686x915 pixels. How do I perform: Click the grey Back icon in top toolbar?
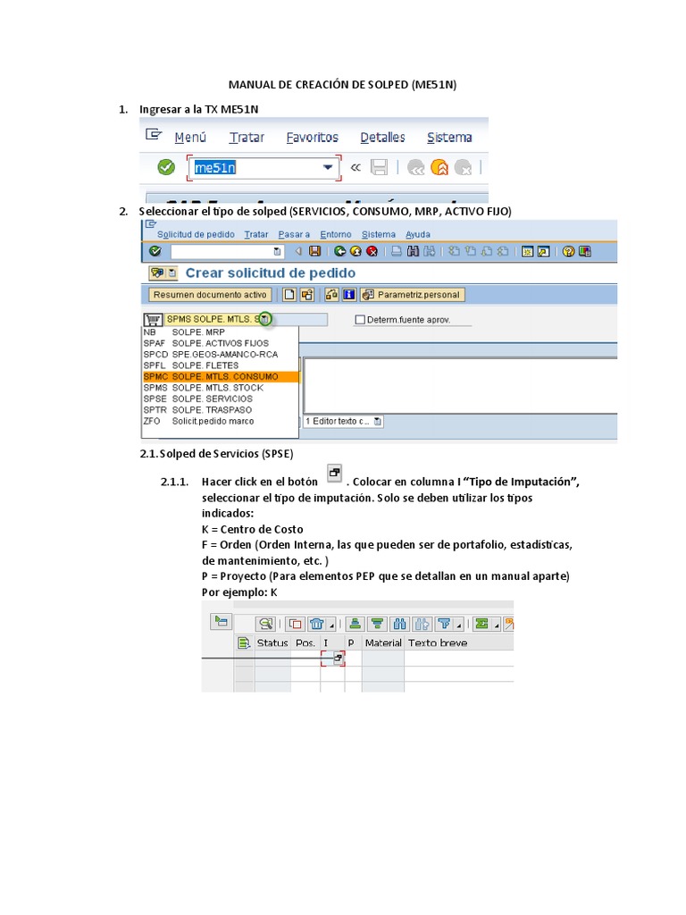[416, 167]
